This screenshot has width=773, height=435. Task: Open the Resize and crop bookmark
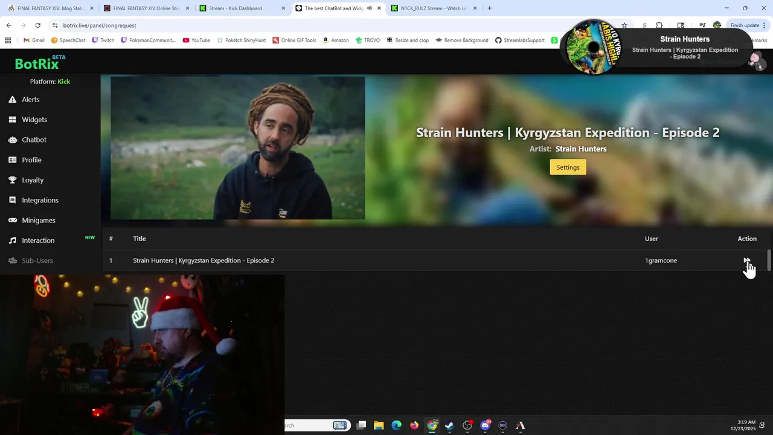(408, 40)
